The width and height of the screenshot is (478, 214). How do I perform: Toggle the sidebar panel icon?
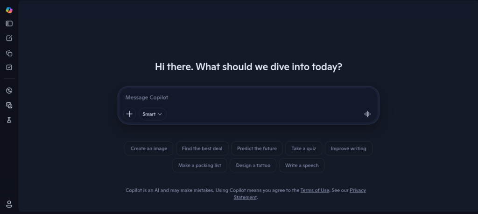[9, 23]
